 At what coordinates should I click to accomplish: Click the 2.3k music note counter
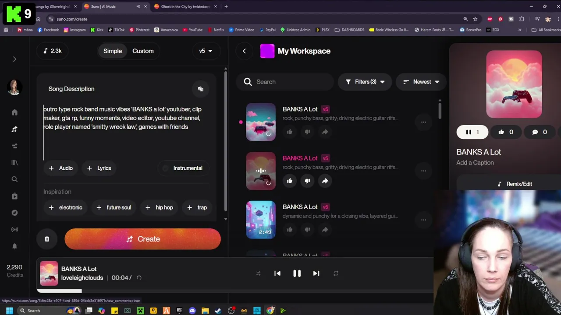coord(52,51)
